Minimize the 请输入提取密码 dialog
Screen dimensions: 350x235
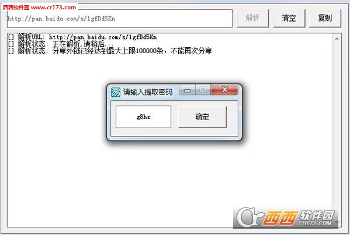click(188, 90)
